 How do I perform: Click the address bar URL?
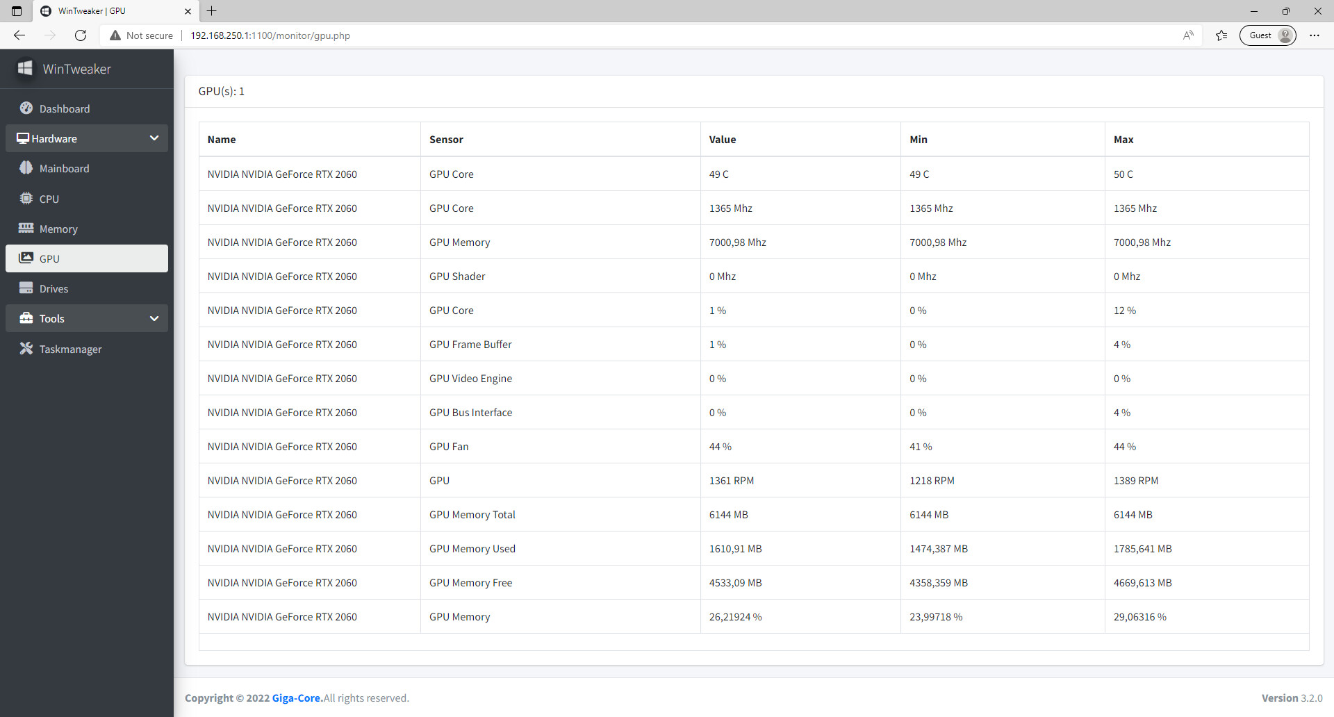[x=270, y=35]
